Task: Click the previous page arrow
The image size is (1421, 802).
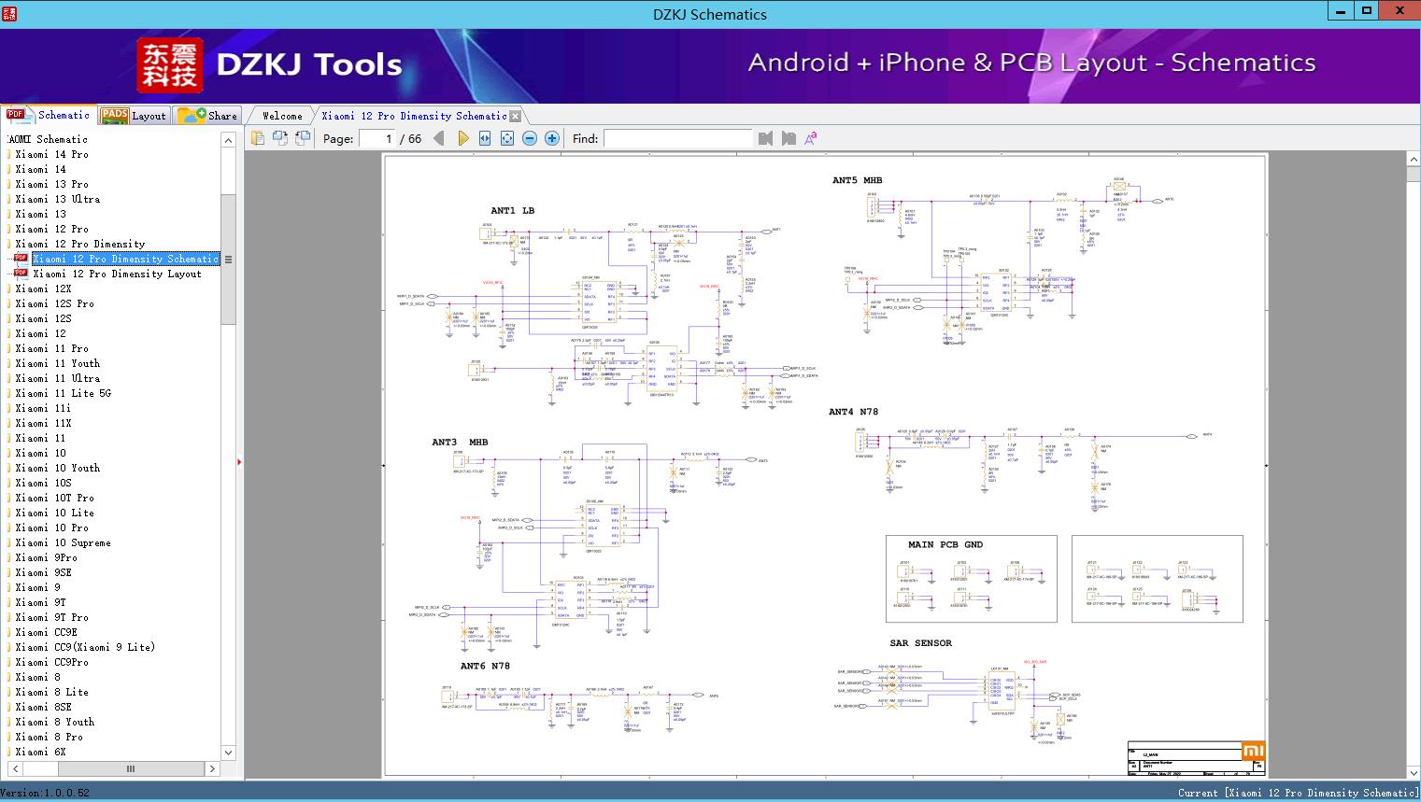Action: pyautogui.click(x=439, y=138)
